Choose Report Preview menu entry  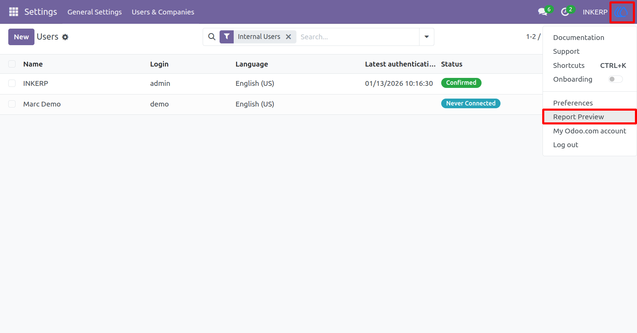coord(589,117)
